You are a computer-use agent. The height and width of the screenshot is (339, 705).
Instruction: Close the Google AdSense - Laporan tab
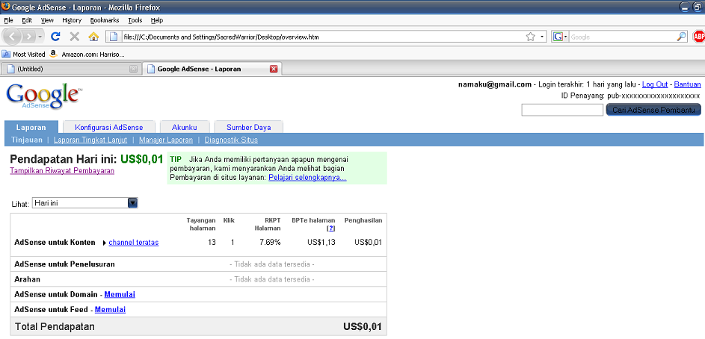tap(274, 69)
